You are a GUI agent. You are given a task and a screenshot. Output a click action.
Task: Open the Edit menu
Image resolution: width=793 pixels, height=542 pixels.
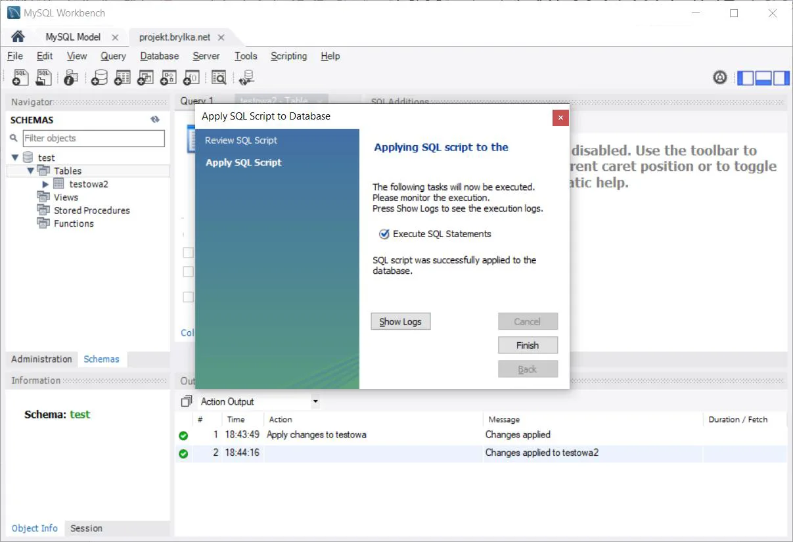(45, 56)
